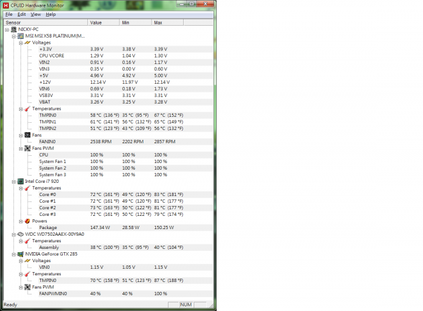The width and height of the screenshot is (423, 311).
Task: Click the Powers flame icon
Action: coord(27,221)
